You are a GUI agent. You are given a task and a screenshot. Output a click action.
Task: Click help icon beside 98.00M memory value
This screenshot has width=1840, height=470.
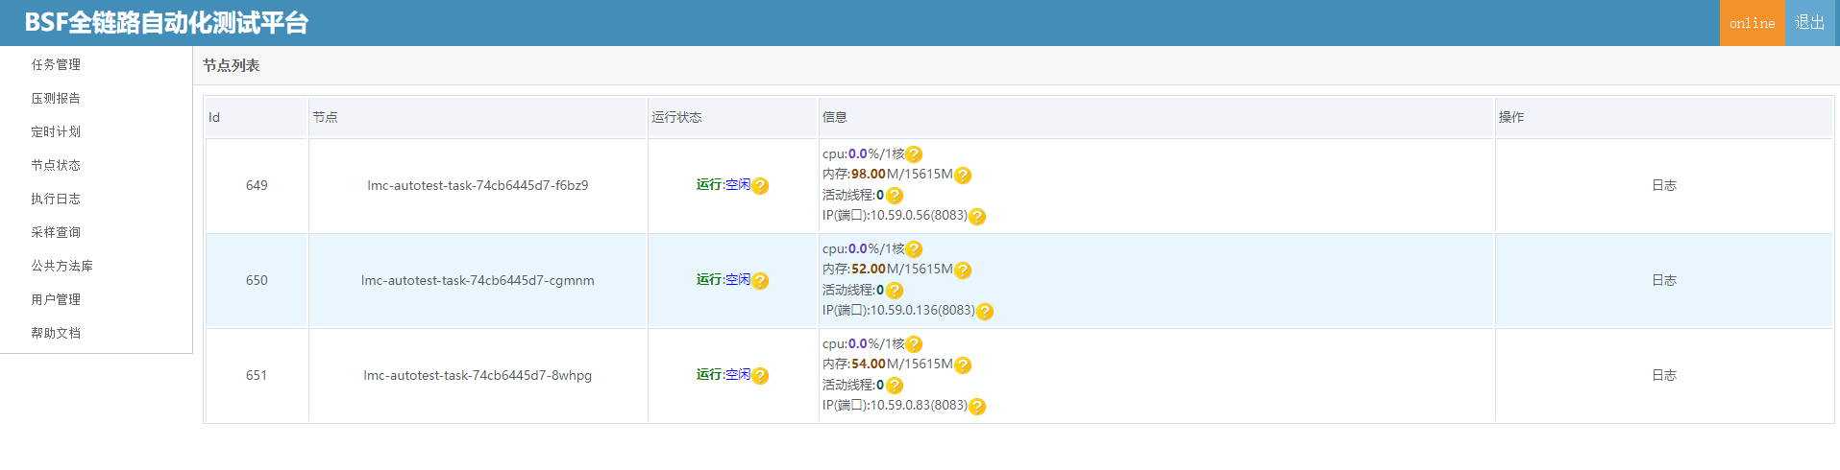point(963,176)
